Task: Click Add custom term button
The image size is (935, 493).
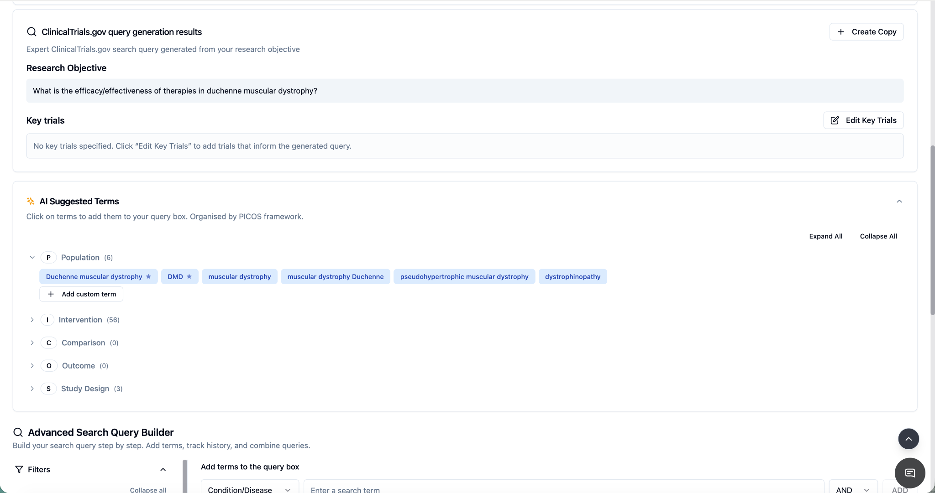Action: [81, 294]
